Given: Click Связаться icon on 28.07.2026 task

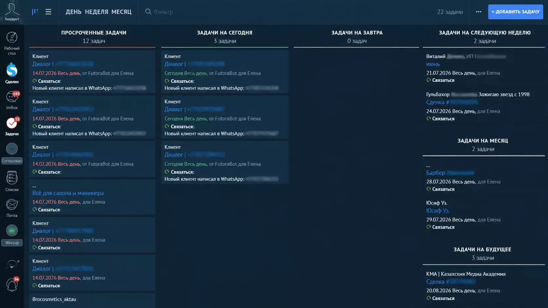Looking at the screenshot, I should [428, 189].
